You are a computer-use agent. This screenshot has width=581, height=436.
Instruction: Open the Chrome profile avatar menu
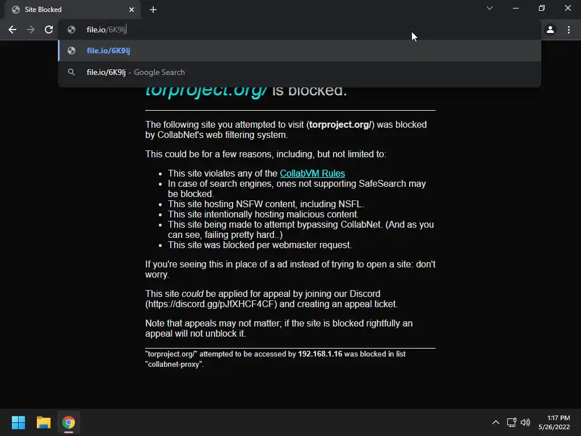[550, 30]
